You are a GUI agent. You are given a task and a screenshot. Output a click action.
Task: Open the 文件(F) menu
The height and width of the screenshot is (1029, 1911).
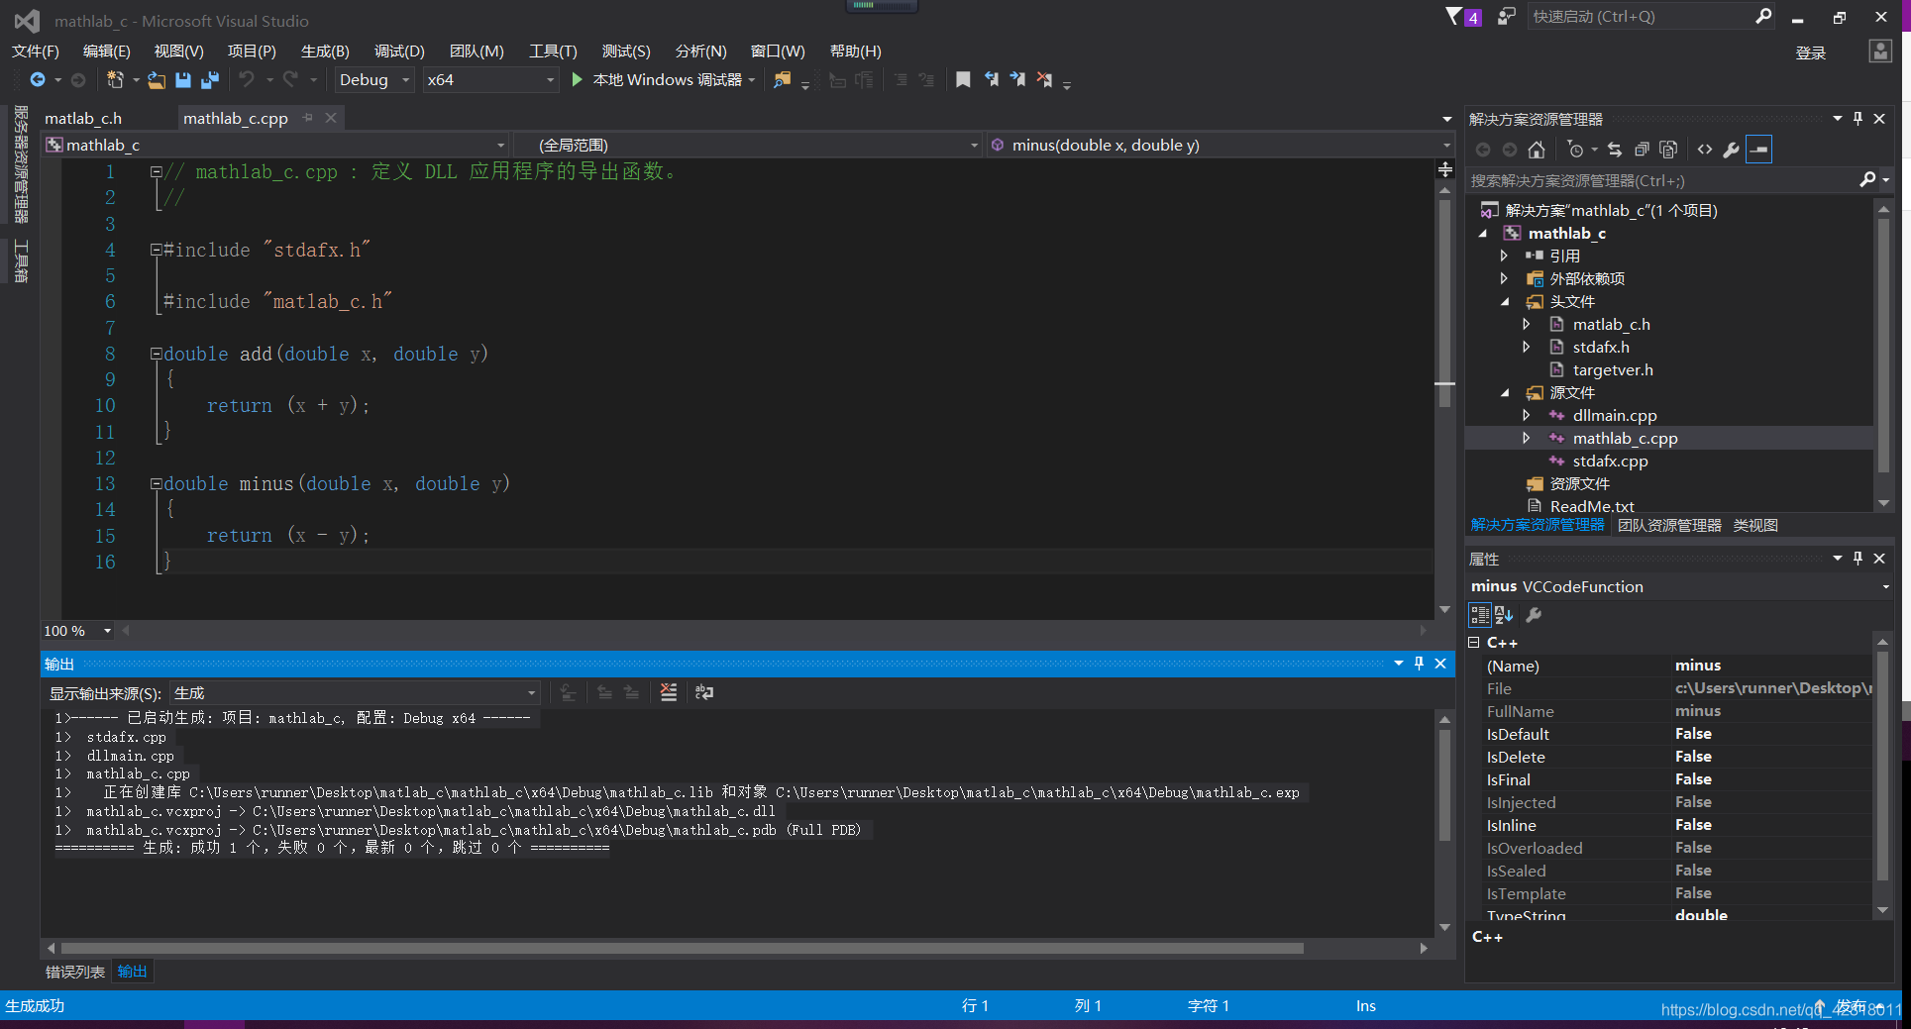[36, 51]
